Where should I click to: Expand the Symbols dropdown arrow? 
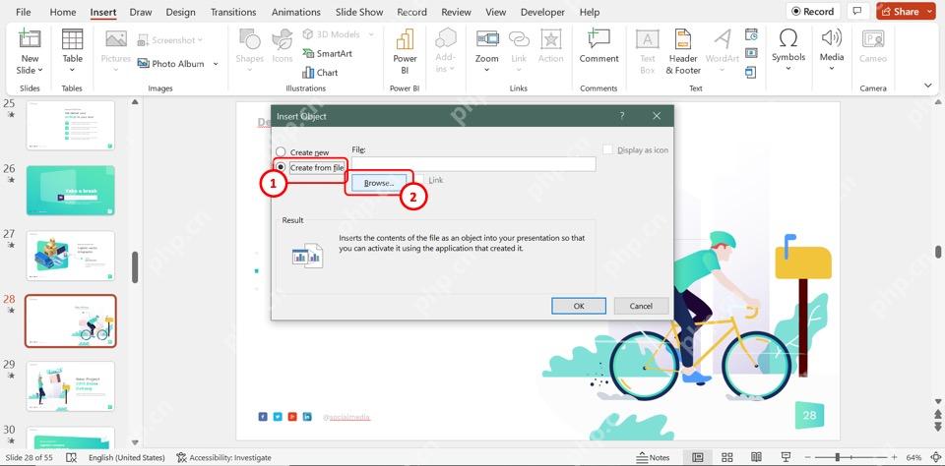[788, 68]
